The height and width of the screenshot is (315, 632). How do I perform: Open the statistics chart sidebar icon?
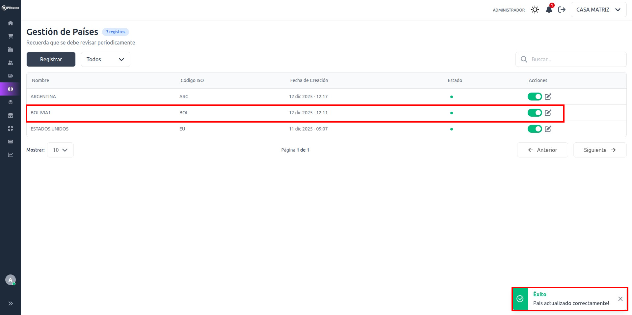(11, 155)
